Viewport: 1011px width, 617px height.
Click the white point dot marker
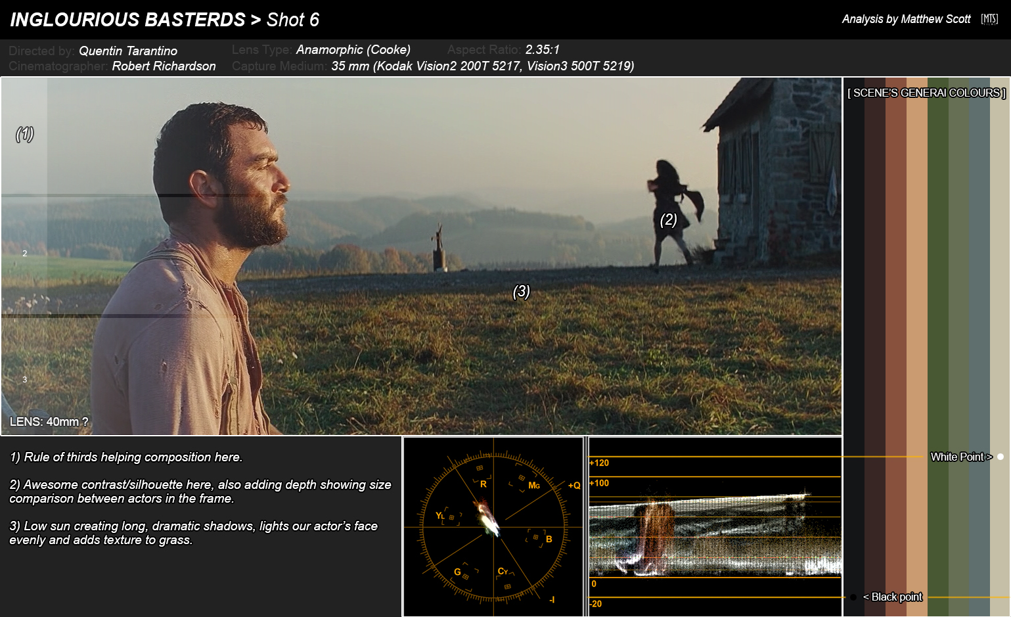coord(1000,457)
